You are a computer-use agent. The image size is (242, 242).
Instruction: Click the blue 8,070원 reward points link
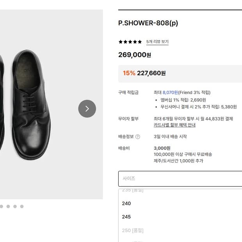pyautogui.click(x=170, y=93)
